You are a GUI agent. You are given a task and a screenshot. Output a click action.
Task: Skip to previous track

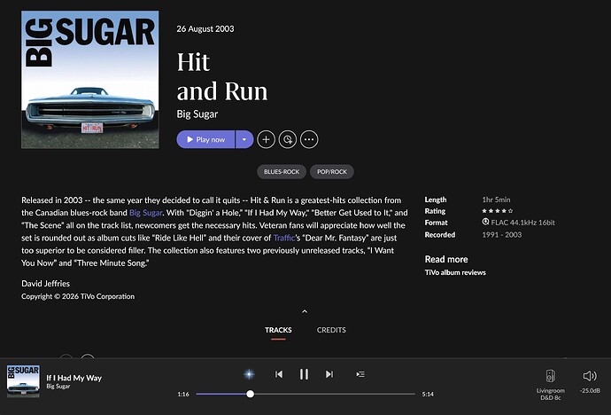click(x=279, y=374)
